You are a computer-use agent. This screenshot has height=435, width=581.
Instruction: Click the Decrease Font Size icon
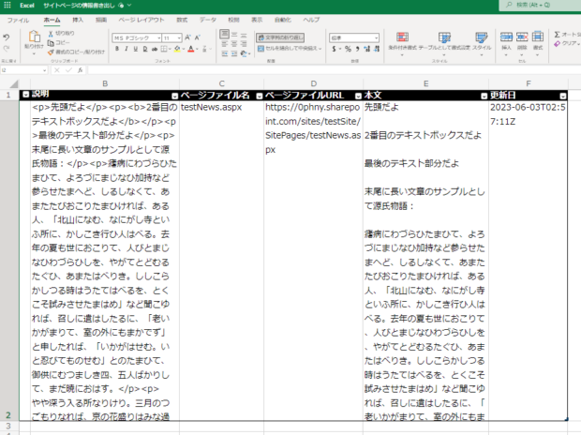198,37
